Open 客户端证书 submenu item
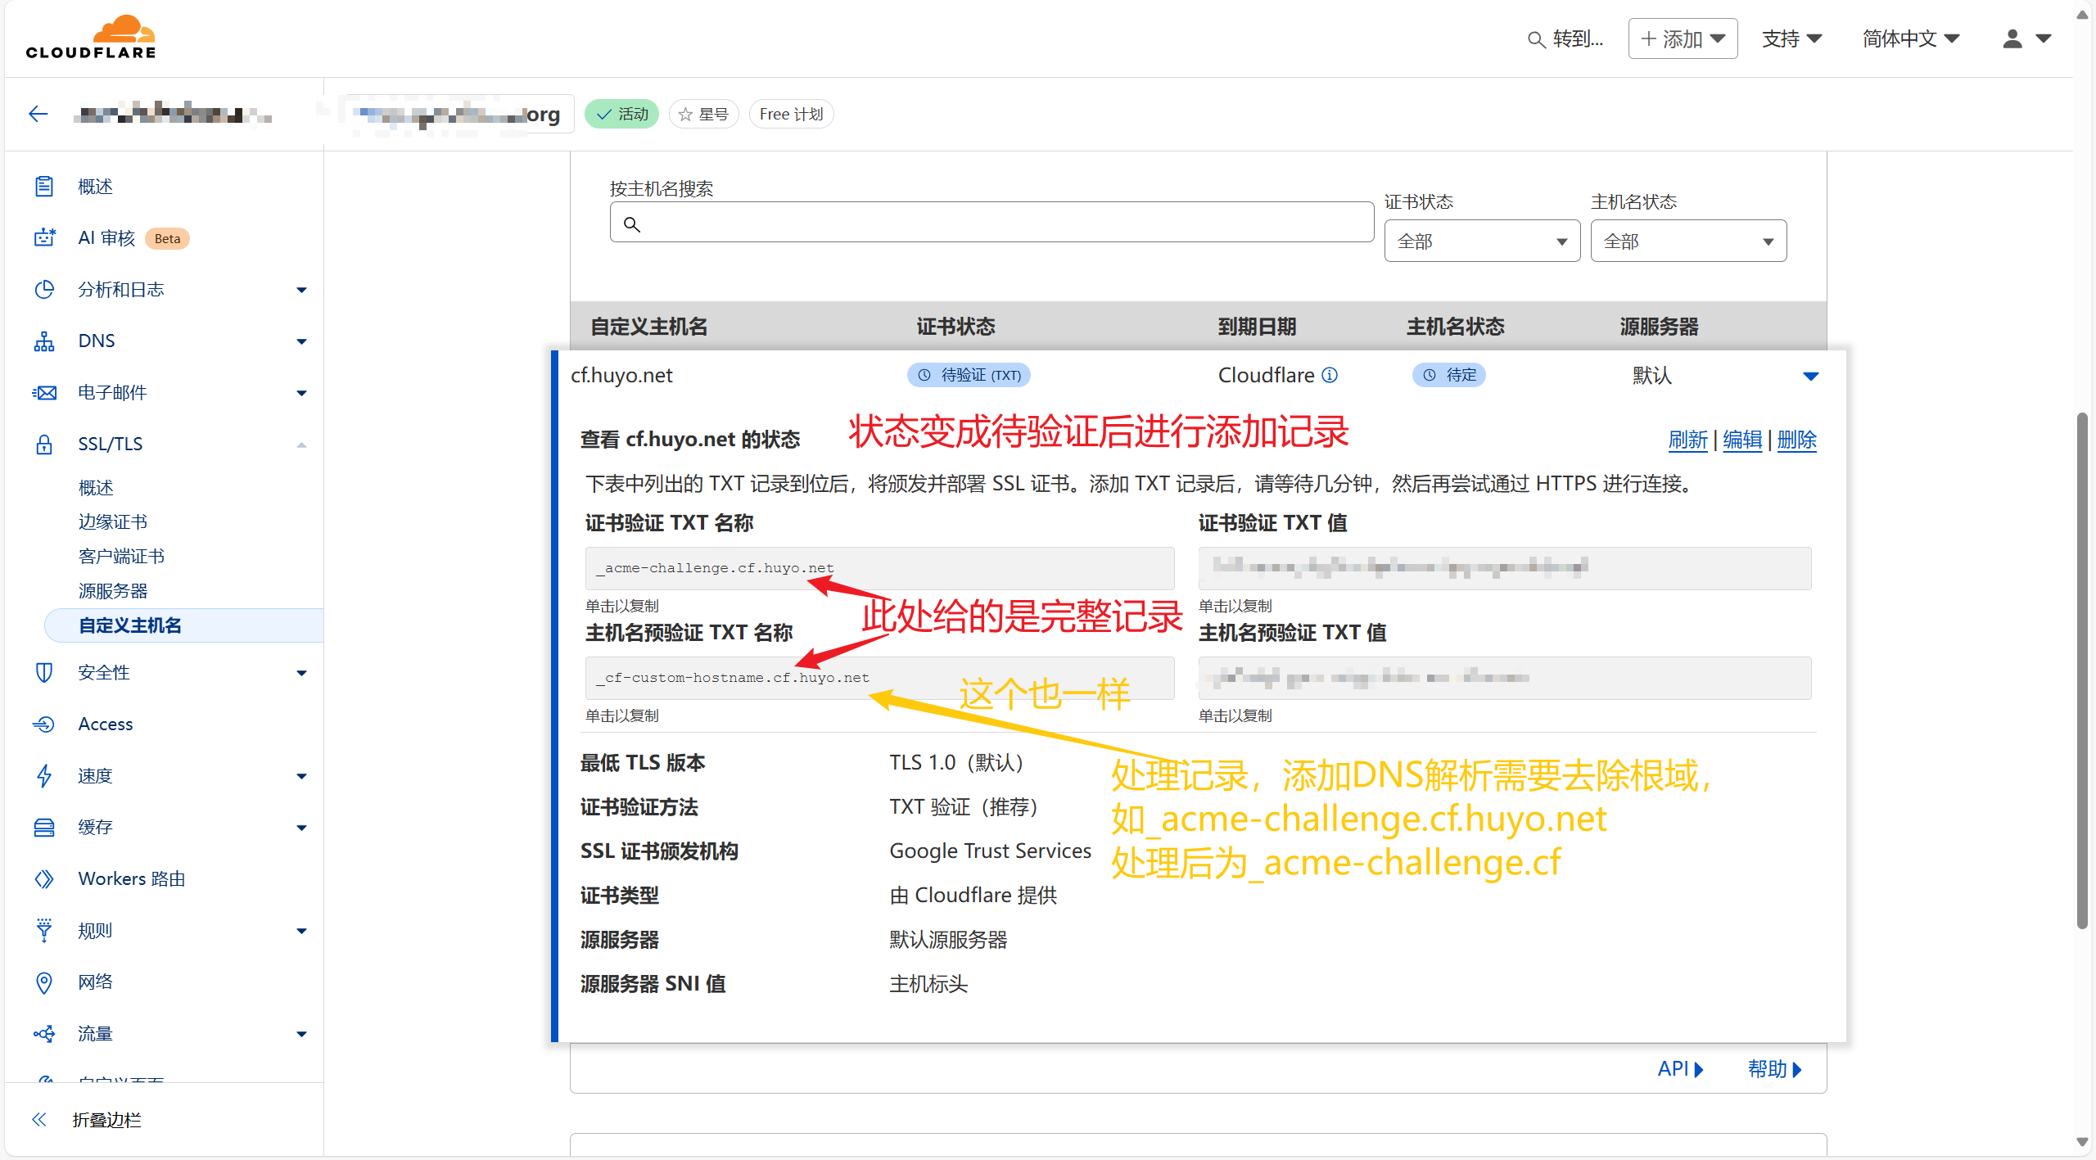 [121, 556]
